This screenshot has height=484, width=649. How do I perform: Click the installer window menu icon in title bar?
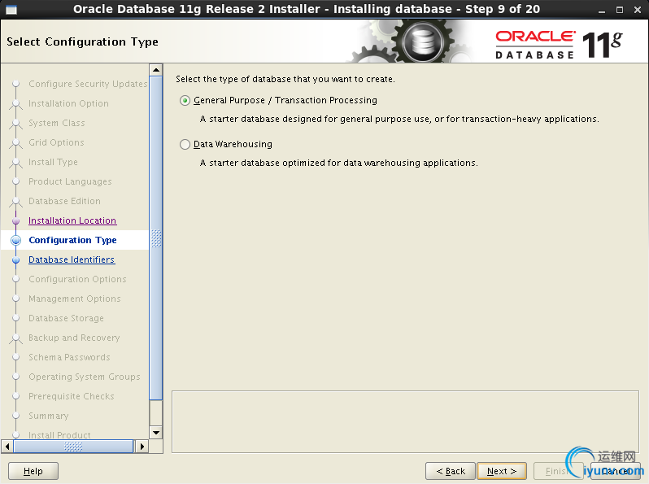11,9
